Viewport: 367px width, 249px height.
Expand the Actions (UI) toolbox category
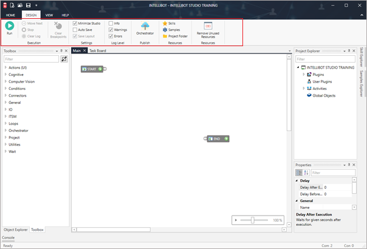[x=6, y=67]
